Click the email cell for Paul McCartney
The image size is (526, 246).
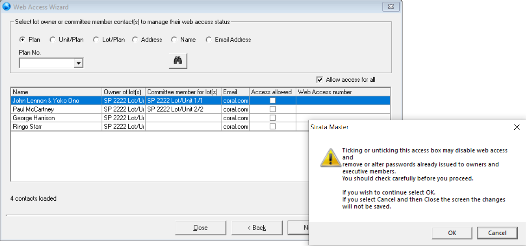235,109
